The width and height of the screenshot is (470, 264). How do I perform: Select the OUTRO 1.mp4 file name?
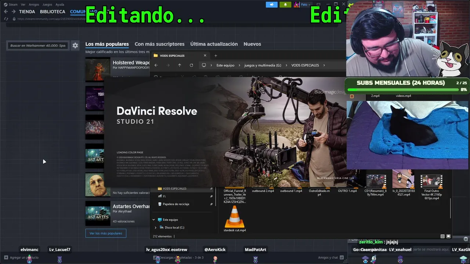[347, 191]
